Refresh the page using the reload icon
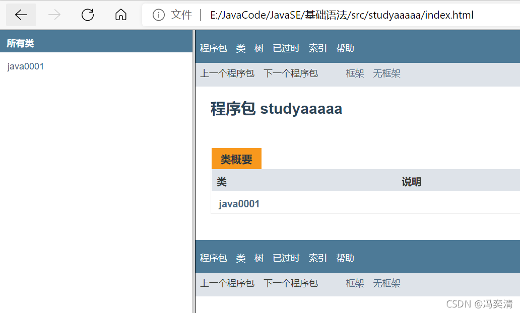Screen dimensions: 520x313 coord(87,15)
